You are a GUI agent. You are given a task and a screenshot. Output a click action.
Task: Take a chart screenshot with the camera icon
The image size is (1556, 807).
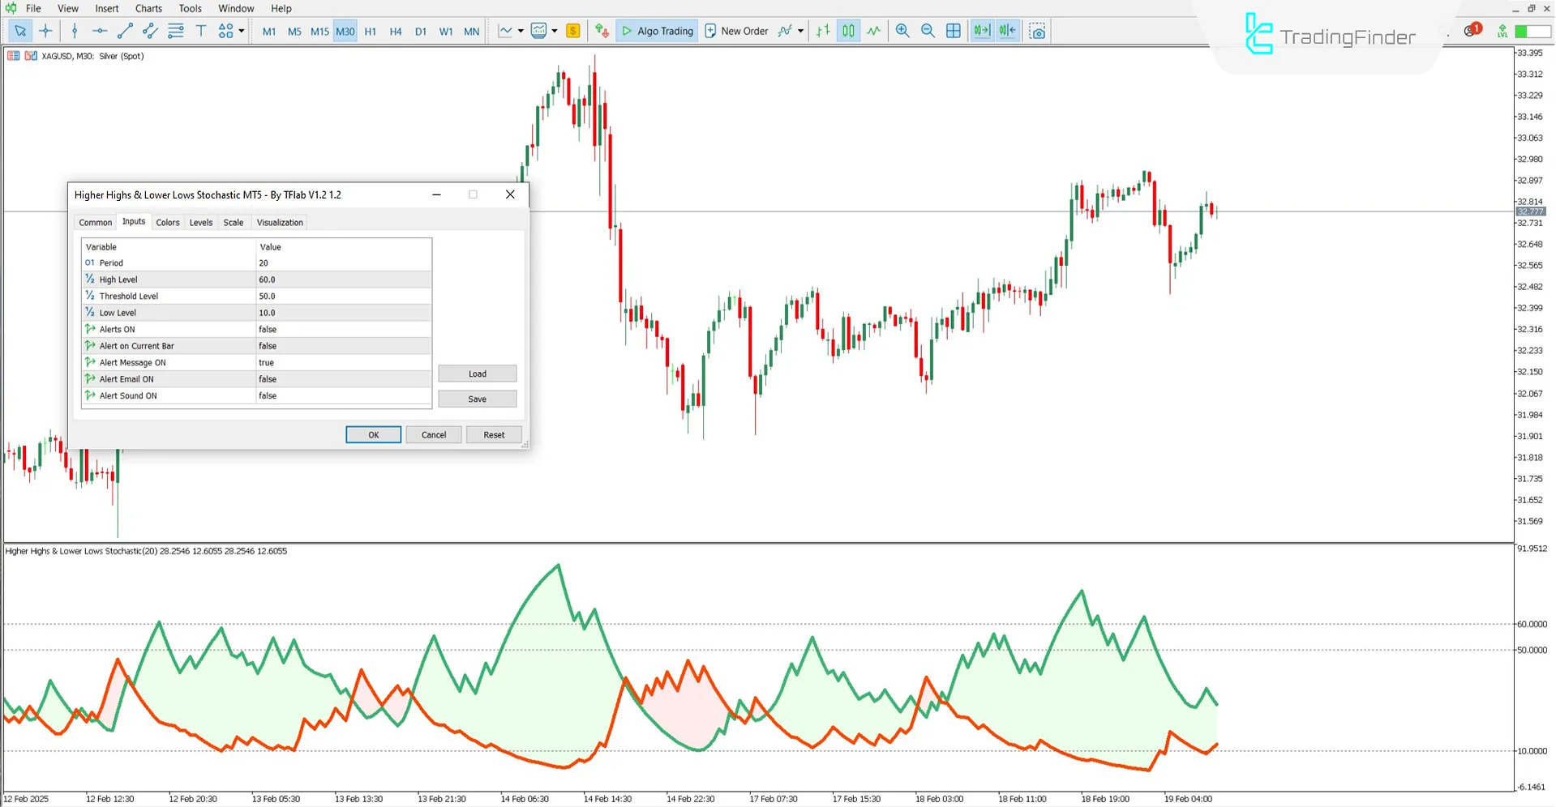tap(1038, 31)
